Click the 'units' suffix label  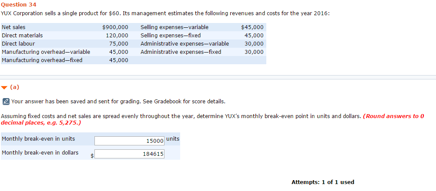[x=173, y=139]
